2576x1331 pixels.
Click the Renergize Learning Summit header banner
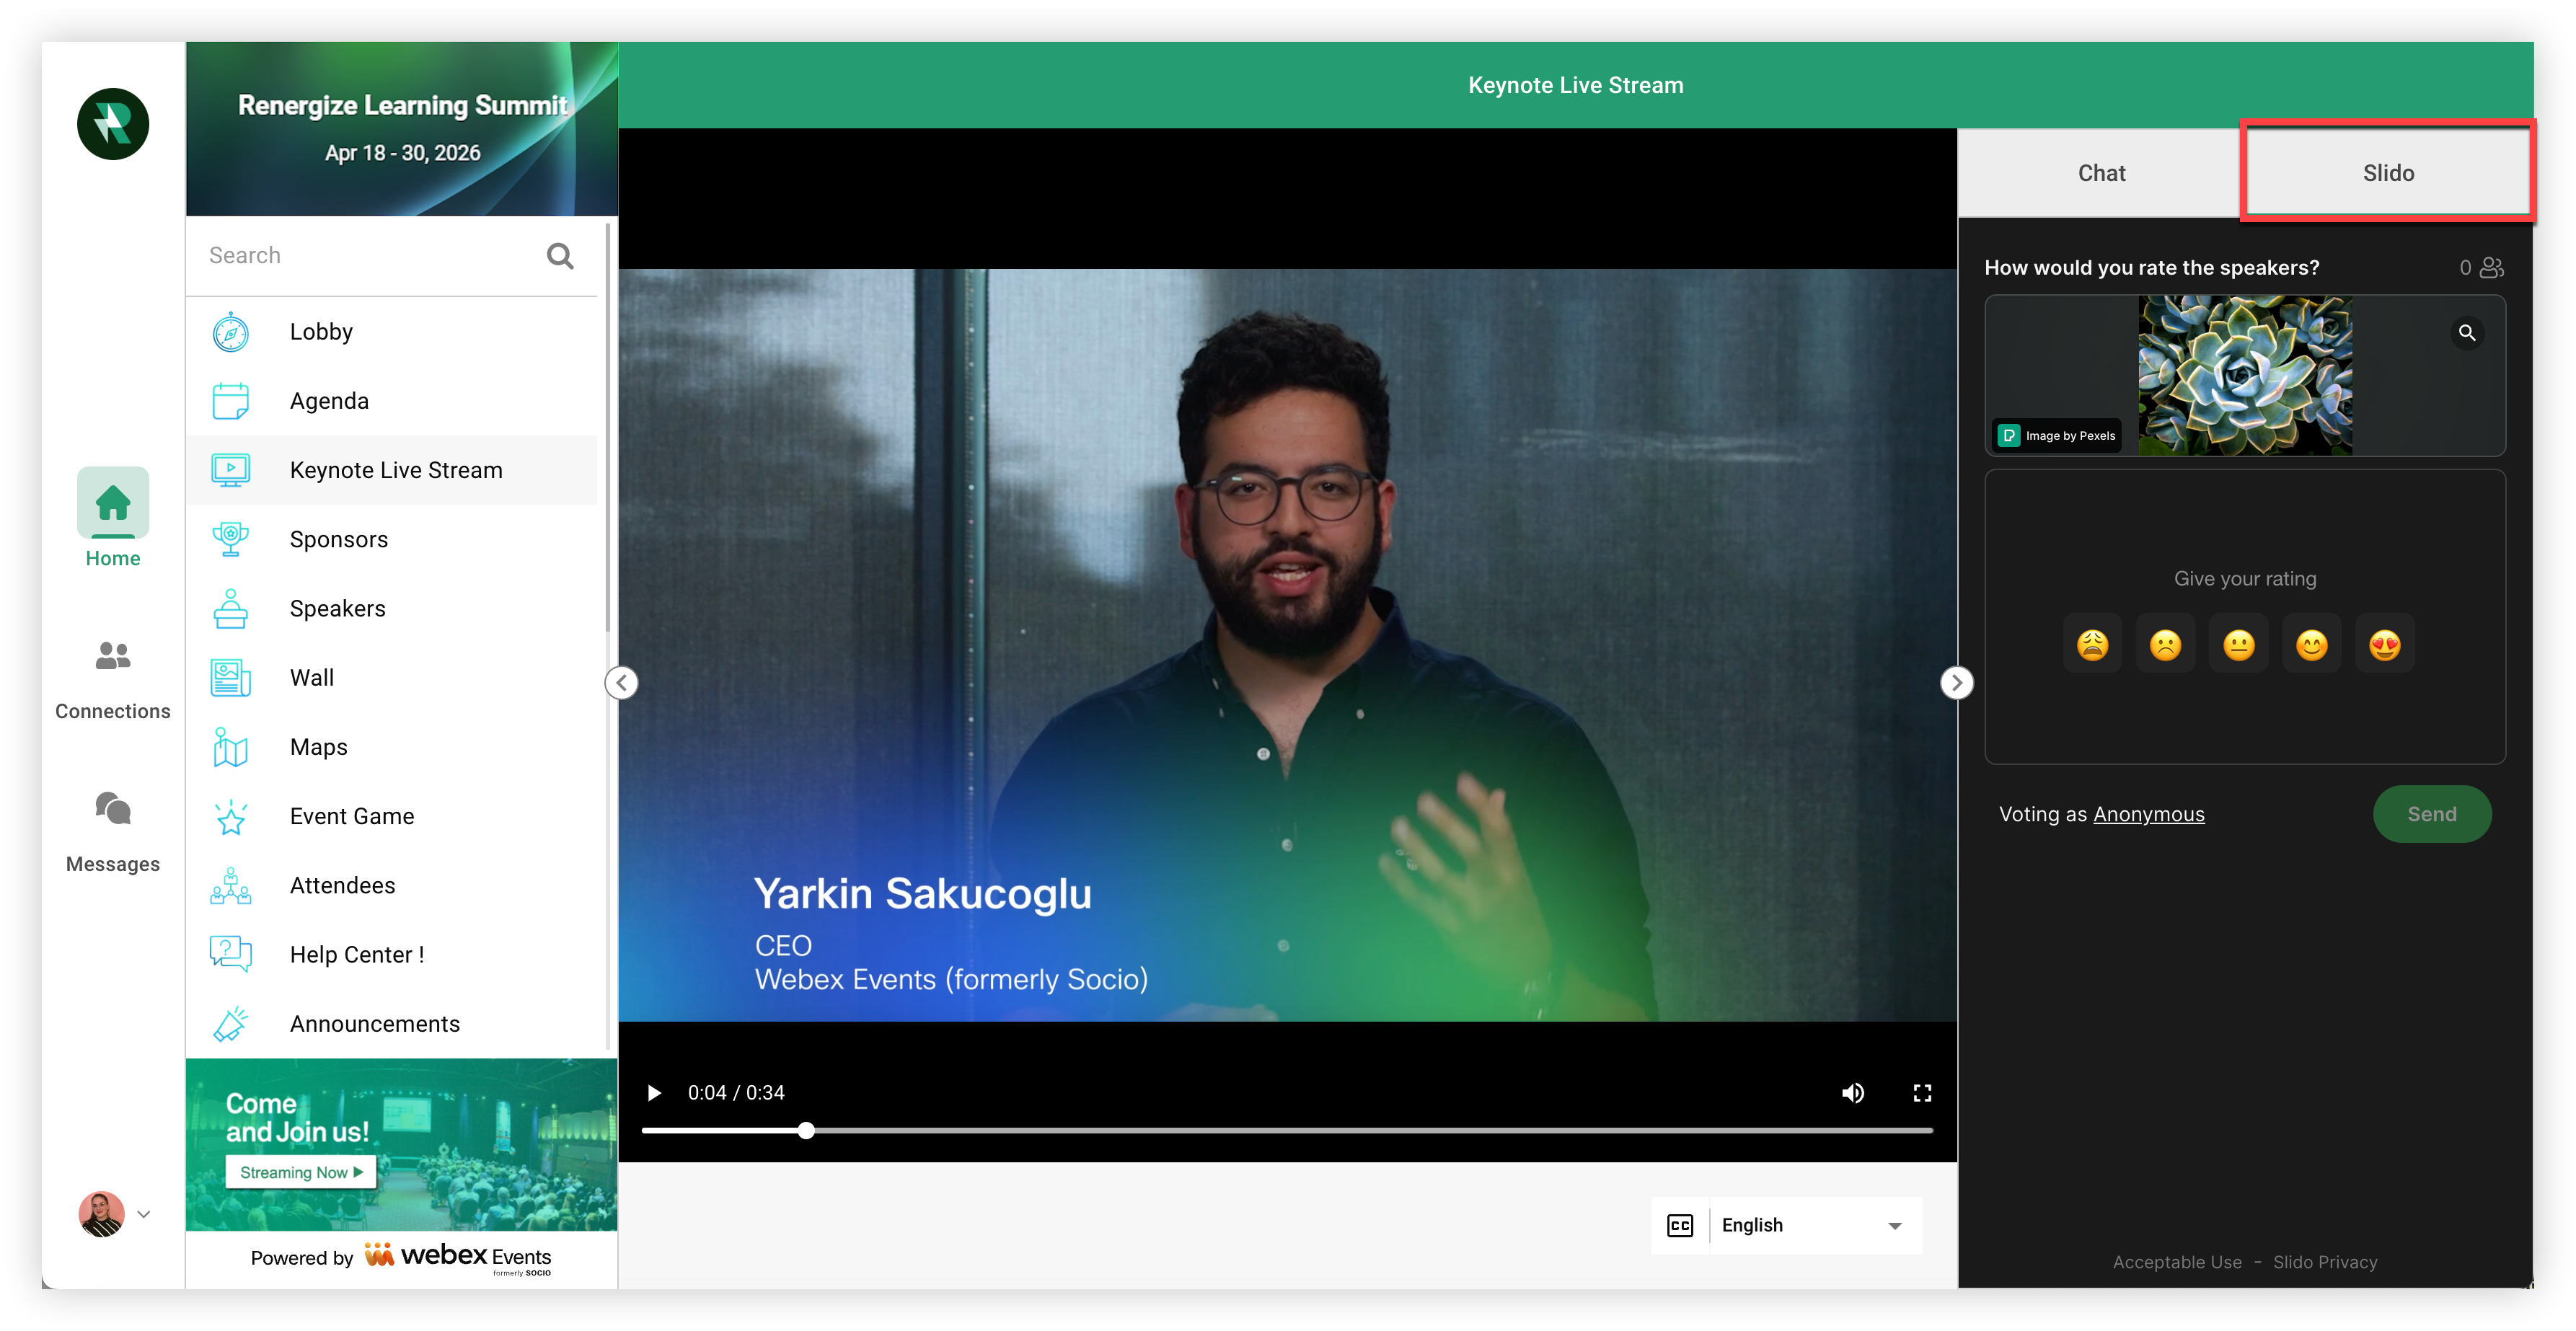[402, 129]
